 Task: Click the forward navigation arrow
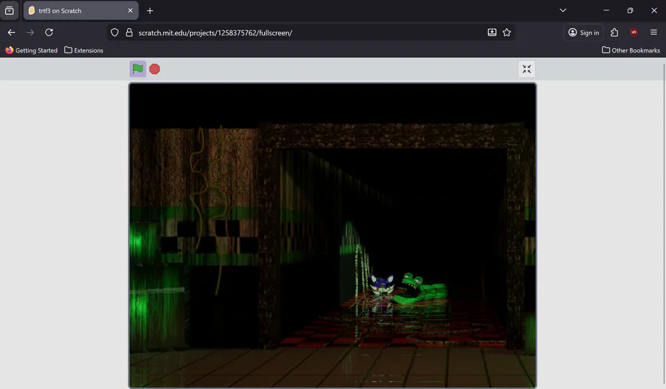[30, 33]
